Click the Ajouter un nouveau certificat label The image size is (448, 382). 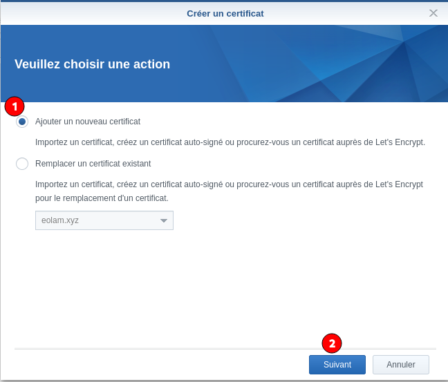click(88, 122)
